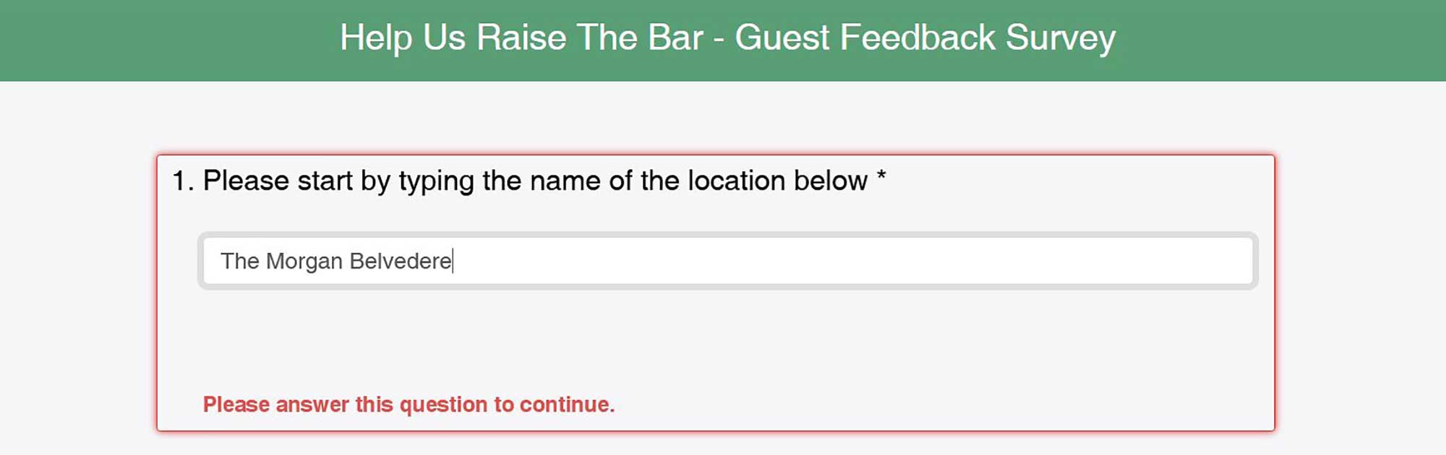This screenshot has width=1446, height=455.
Task: Click "Guest Feedback Survey" in the header
Action: click(x=925, y=38)
